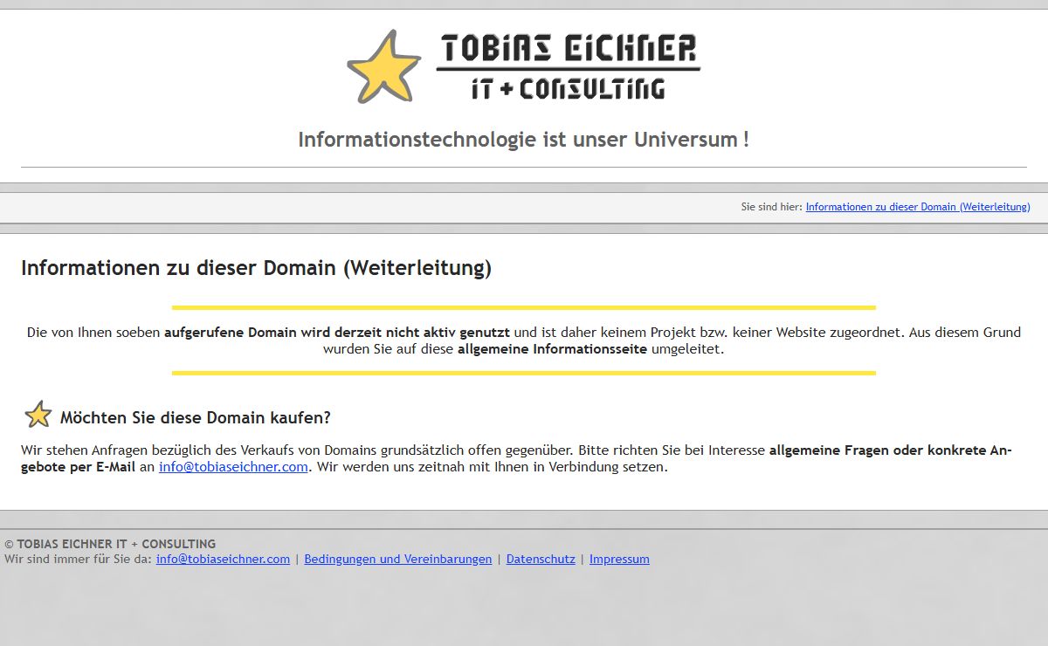Click heading 'Möchten Sie diese Domain kaufen?'
This screenshot has width=1048, height=646.
196,417
